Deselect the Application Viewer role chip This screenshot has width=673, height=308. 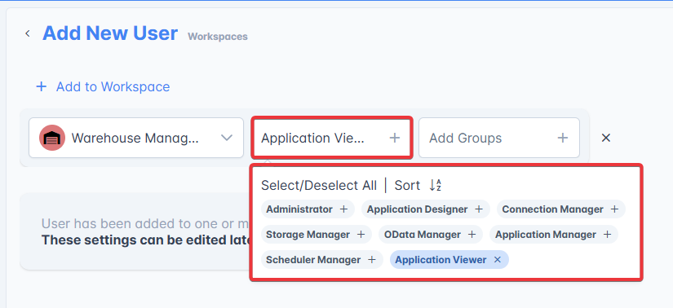tap(449, 260)
